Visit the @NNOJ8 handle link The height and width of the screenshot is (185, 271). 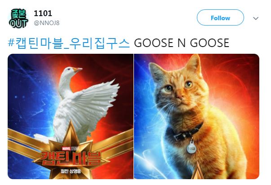tap(47, 23)
